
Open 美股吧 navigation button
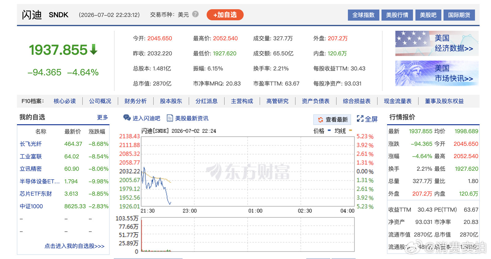point(428,15)
